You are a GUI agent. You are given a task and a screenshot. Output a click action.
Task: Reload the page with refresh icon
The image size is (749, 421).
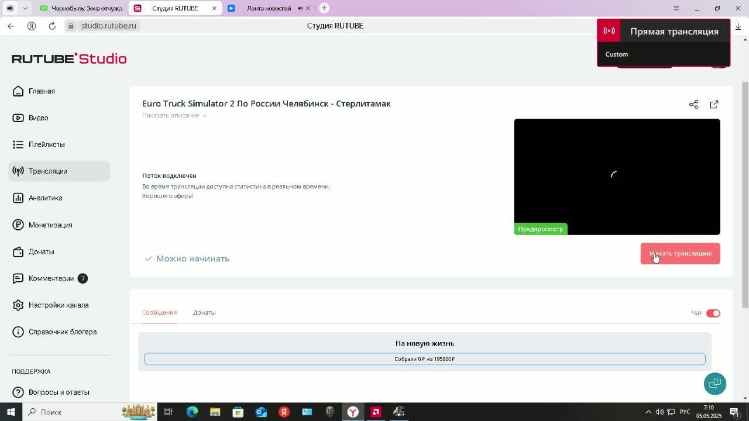(52, 26)
